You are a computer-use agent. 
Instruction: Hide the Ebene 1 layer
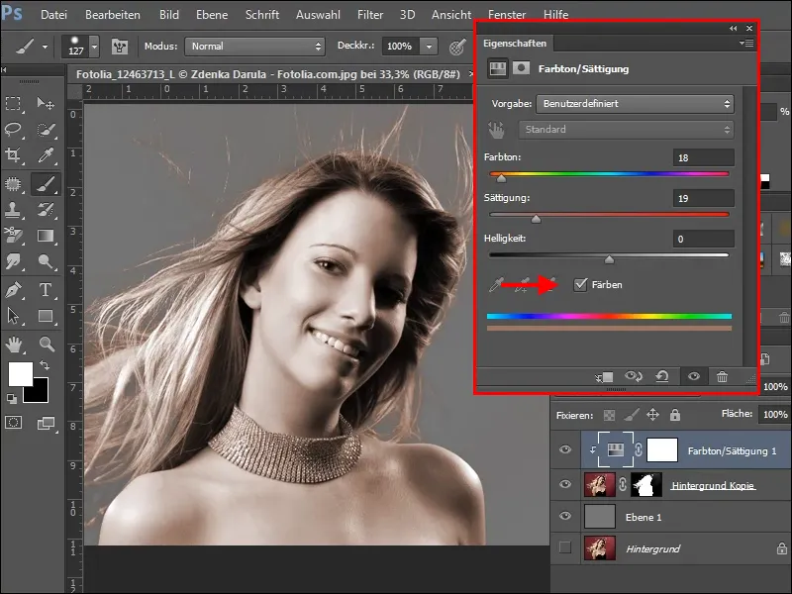(565, 516)
